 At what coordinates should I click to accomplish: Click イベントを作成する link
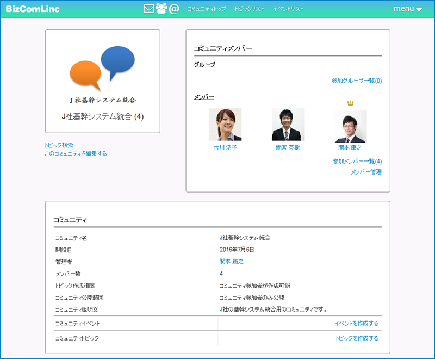[x=356, y=324]
